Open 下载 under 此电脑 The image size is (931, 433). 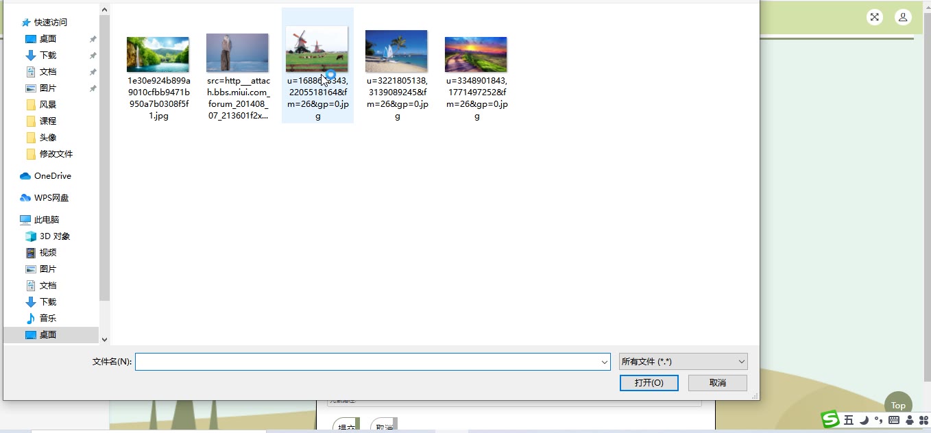[41, 302]
